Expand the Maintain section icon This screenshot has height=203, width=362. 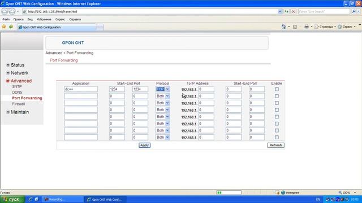[x=8, y=112]
